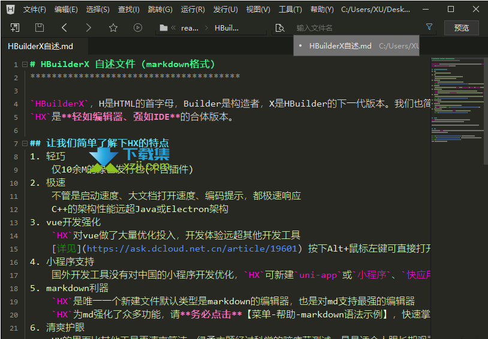
Task: Collapse the line 1 heading fold
Action: [x=25, y=64]
